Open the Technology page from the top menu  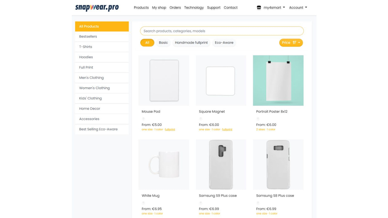click(194, 7)
